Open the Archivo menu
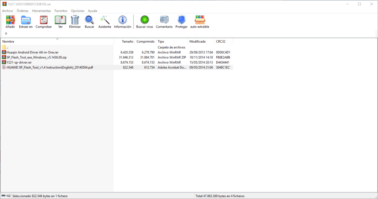 point(8,11)
